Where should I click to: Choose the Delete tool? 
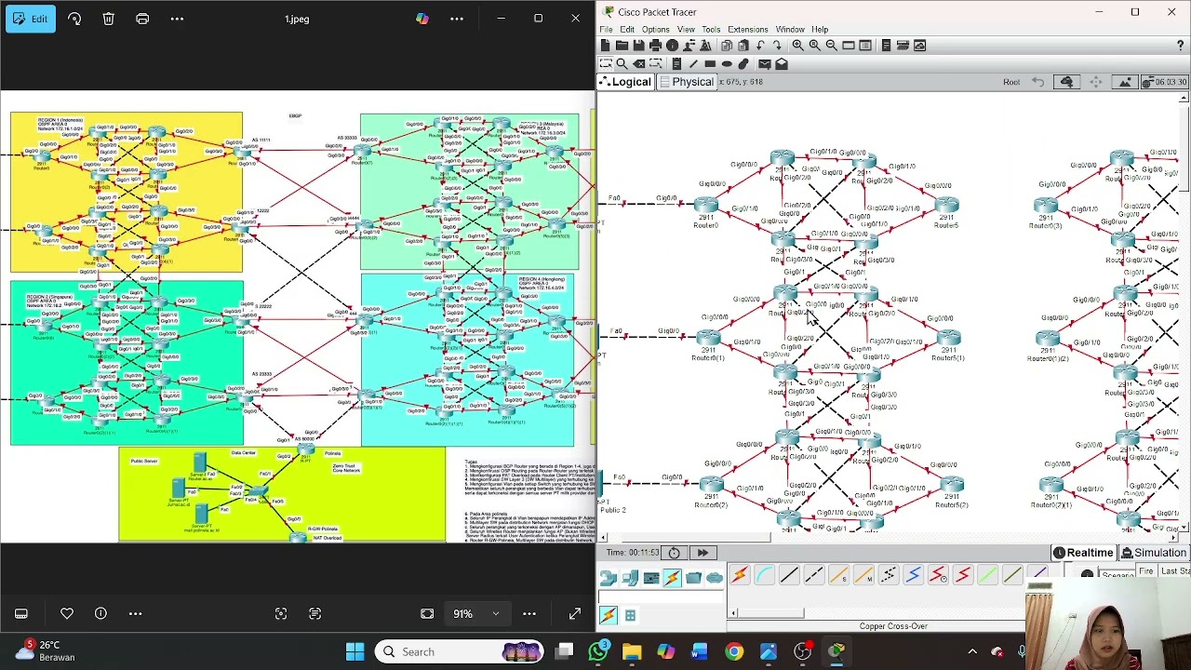click(638, 63)
